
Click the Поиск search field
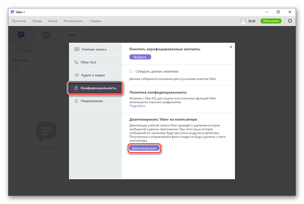pyautogui.click(x=41, y=50)
